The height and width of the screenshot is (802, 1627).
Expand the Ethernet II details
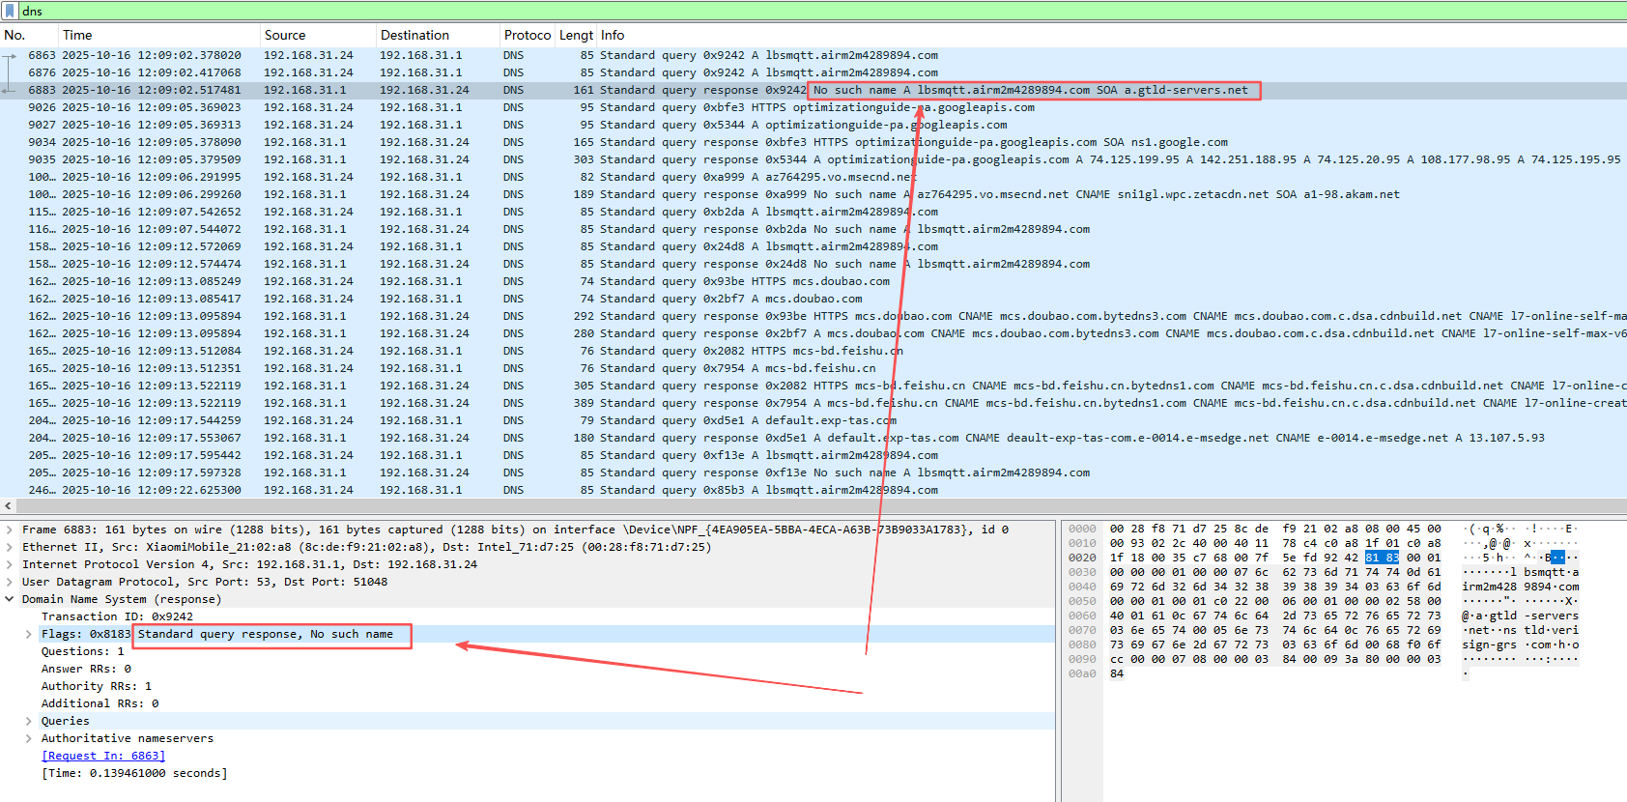(x=10, y=547)
